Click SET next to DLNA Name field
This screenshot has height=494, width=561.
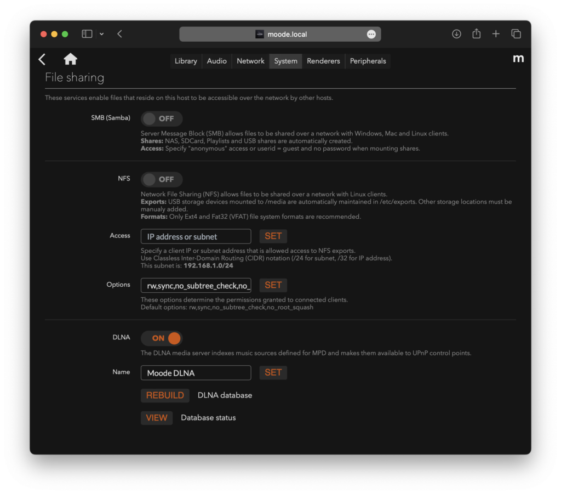pyautogui.click(x=273, y=373)
